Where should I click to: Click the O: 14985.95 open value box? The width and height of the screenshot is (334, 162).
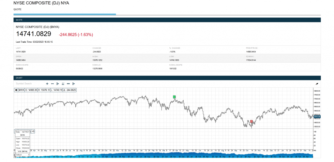pyautogui.click(x=31, y=90)
